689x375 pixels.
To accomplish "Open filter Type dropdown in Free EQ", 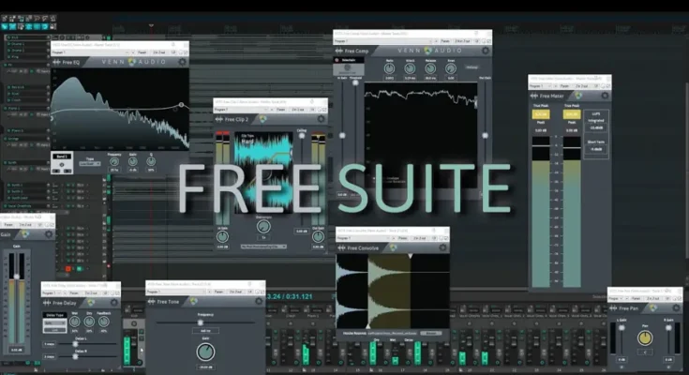I will point(90,164).
